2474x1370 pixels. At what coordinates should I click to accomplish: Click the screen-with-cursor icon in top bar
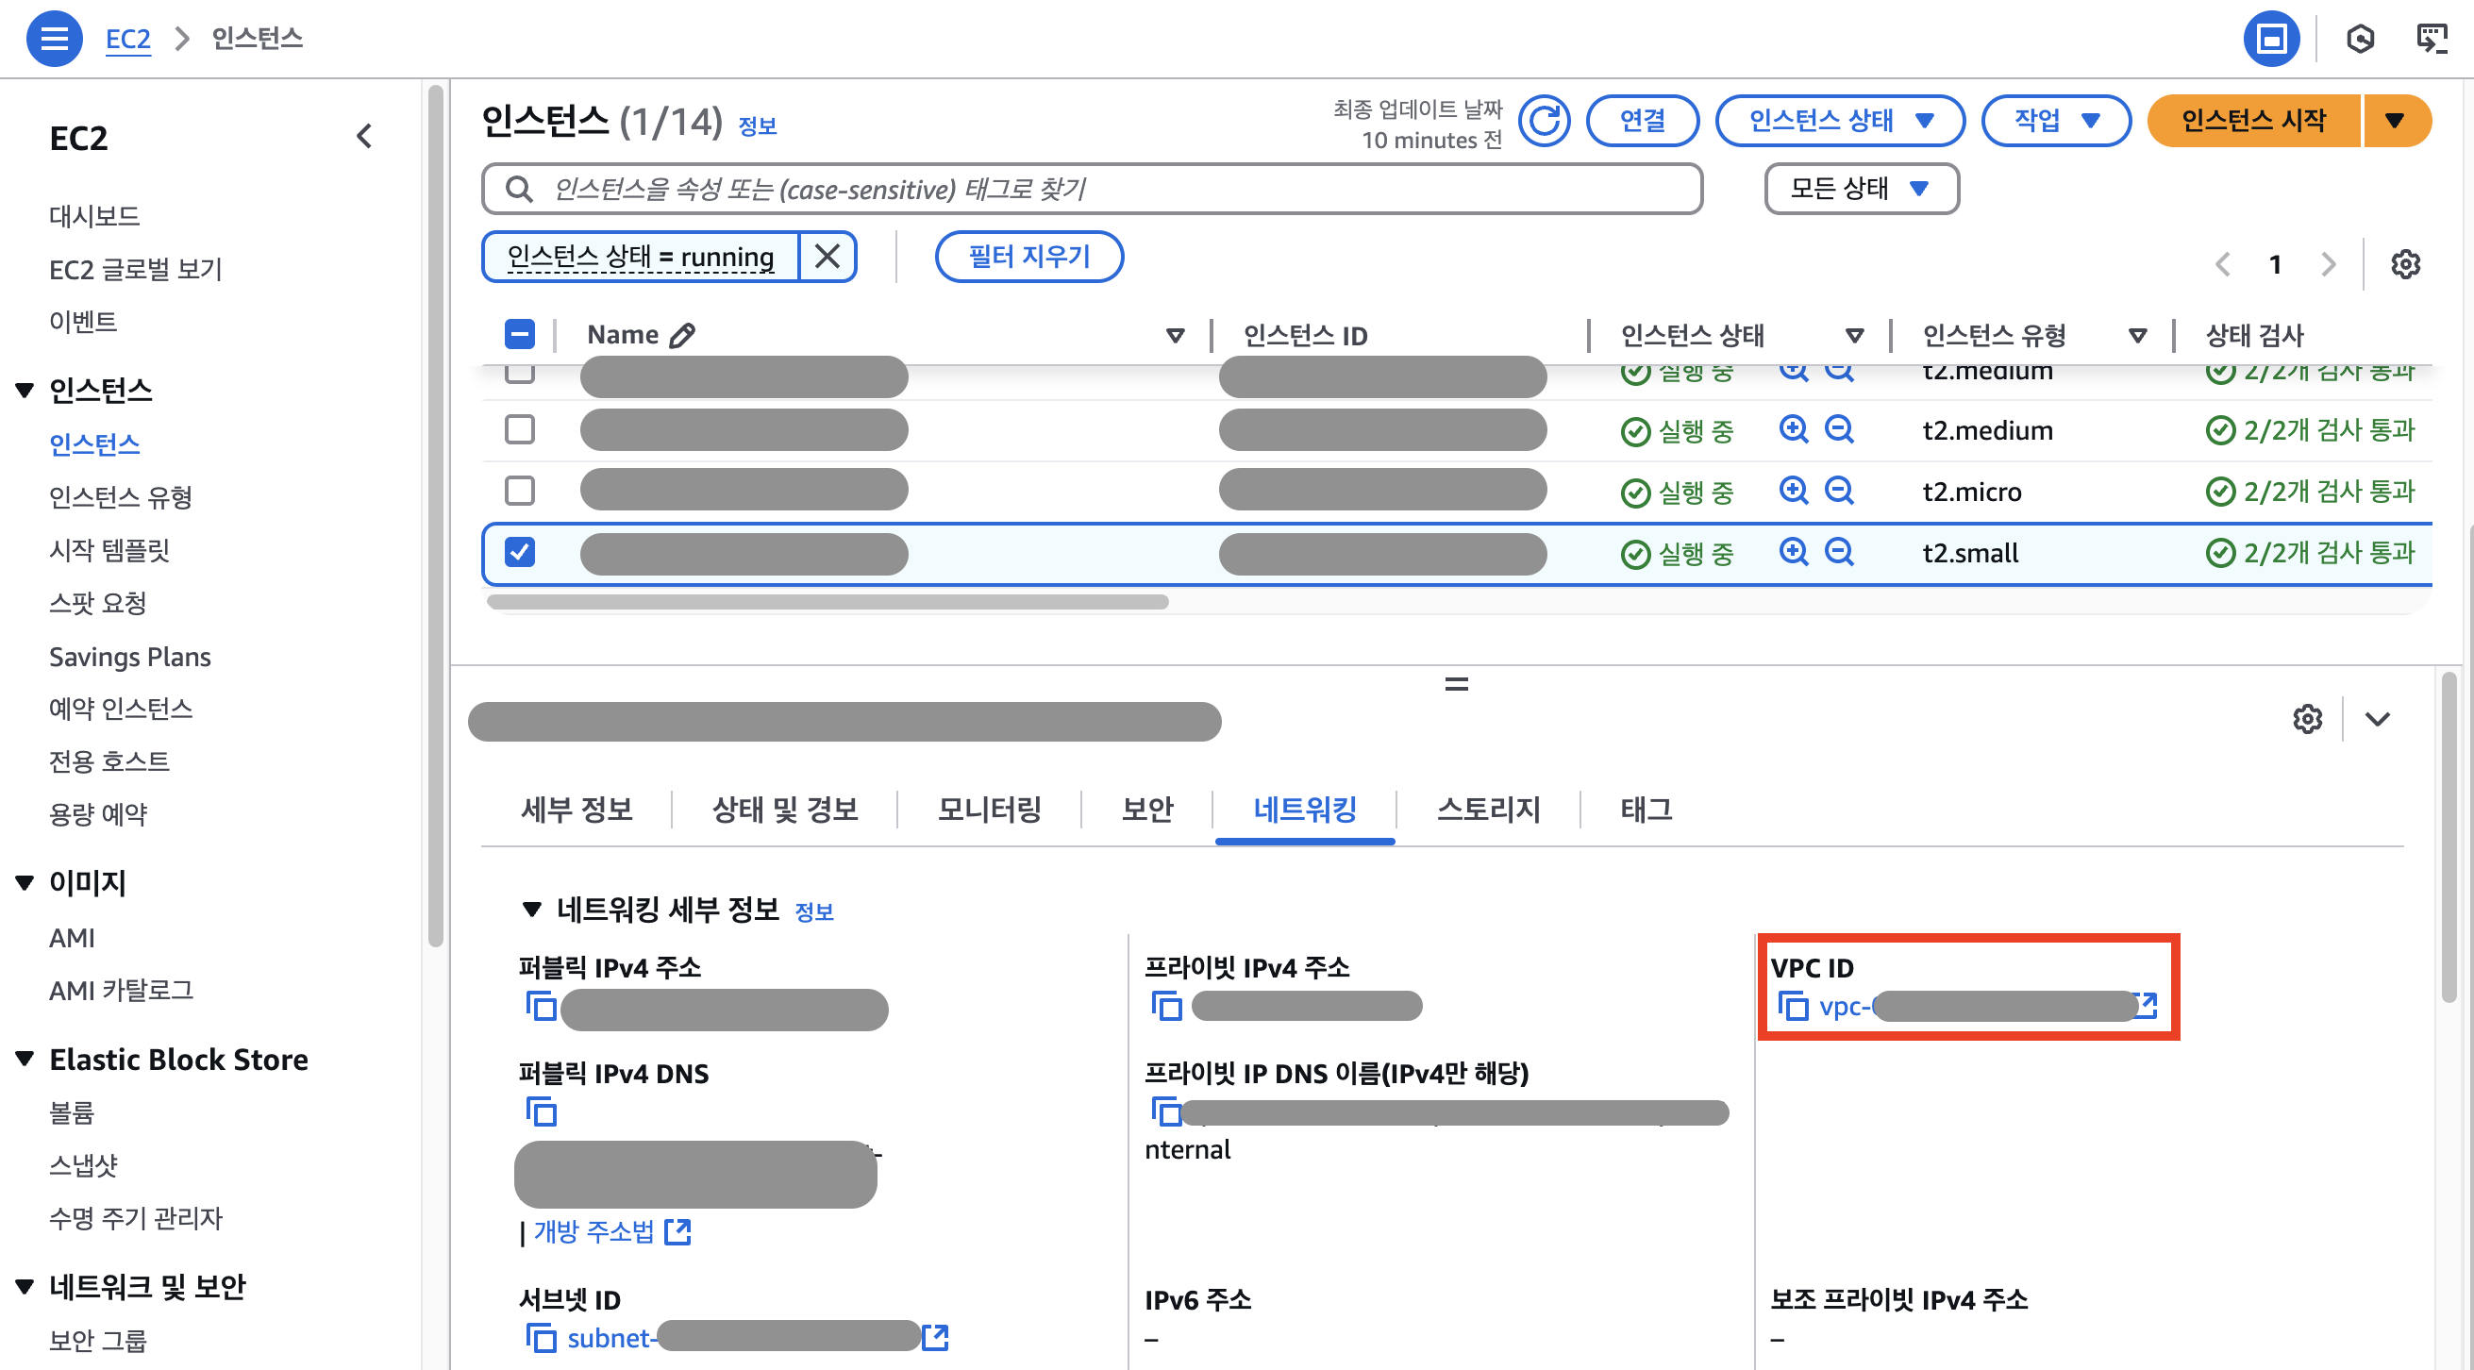[2432, 39]
